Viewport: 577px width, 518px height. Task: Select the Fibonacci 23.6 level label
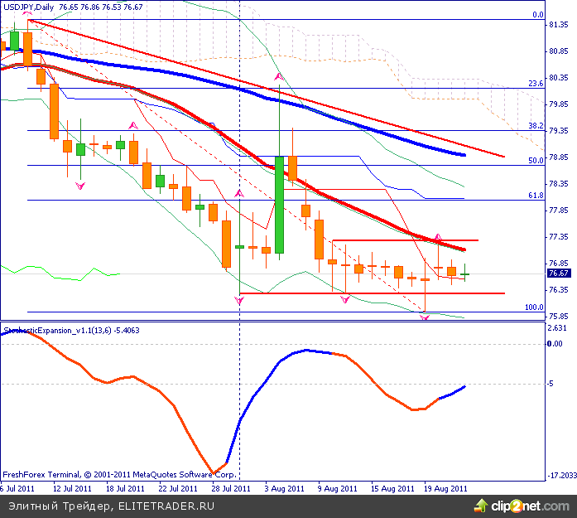[535, 84]
